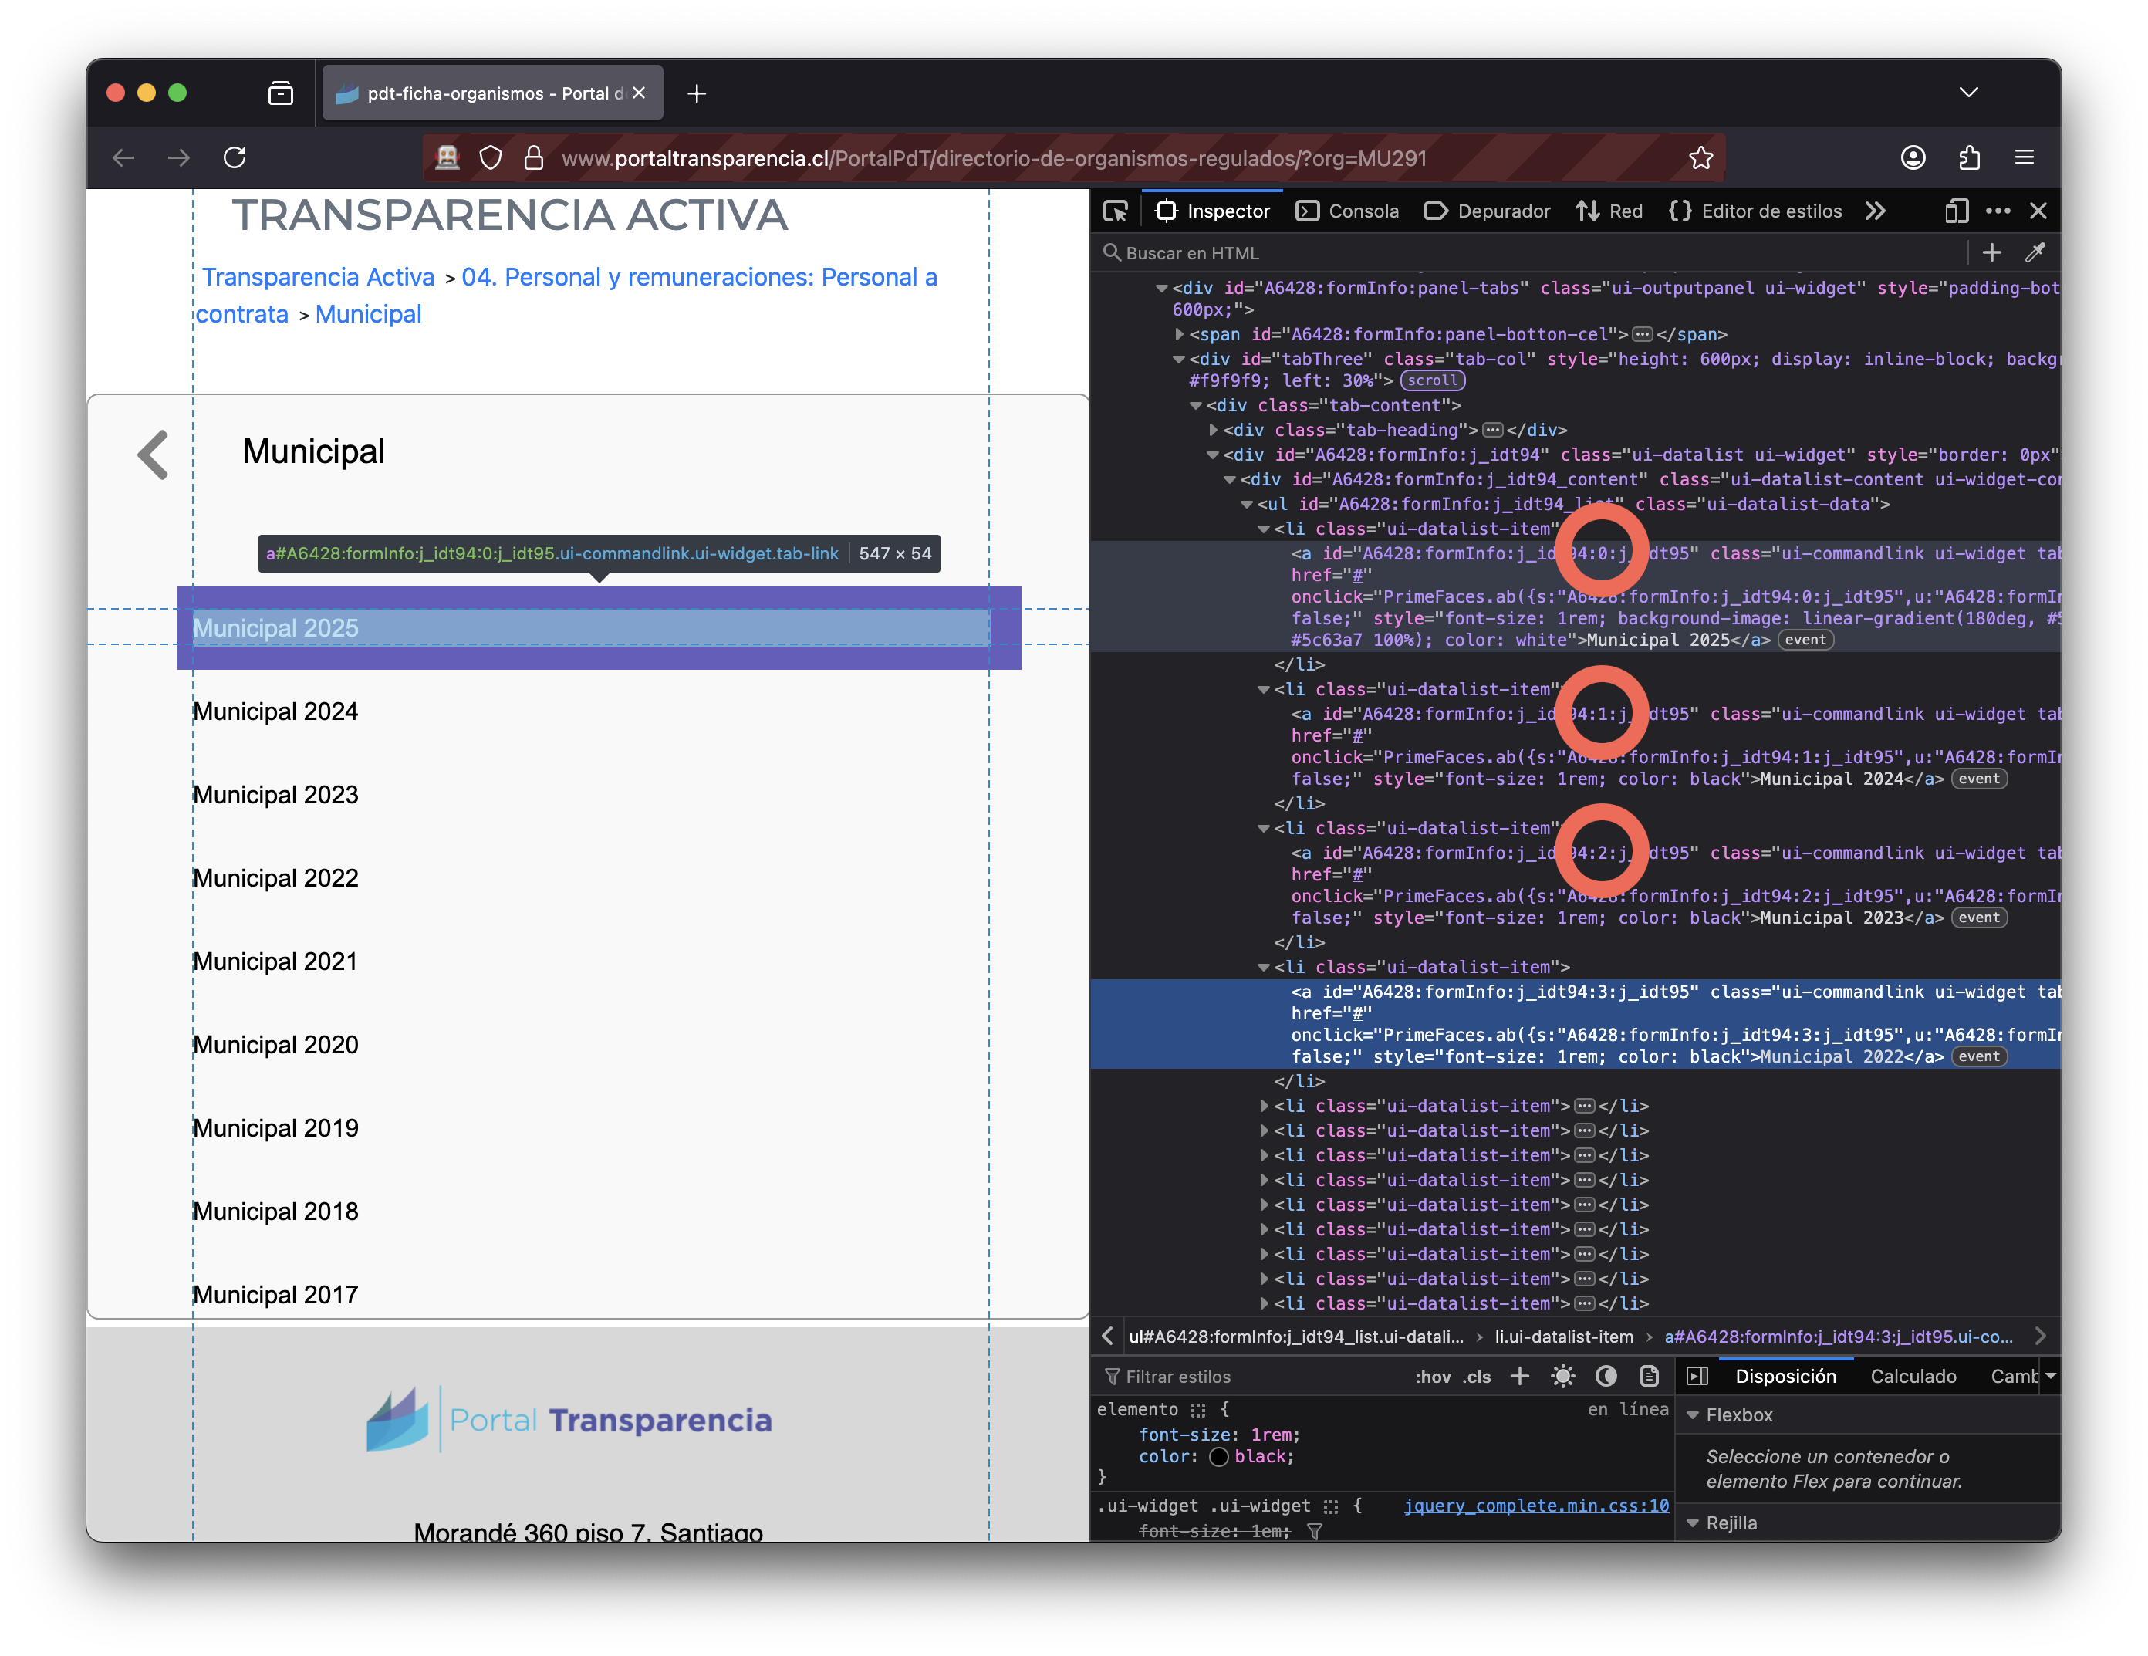Open the jquery_complete.min.css:10 source link
Screen dimensions: 2148x1656
(x=1535, y=1505)
